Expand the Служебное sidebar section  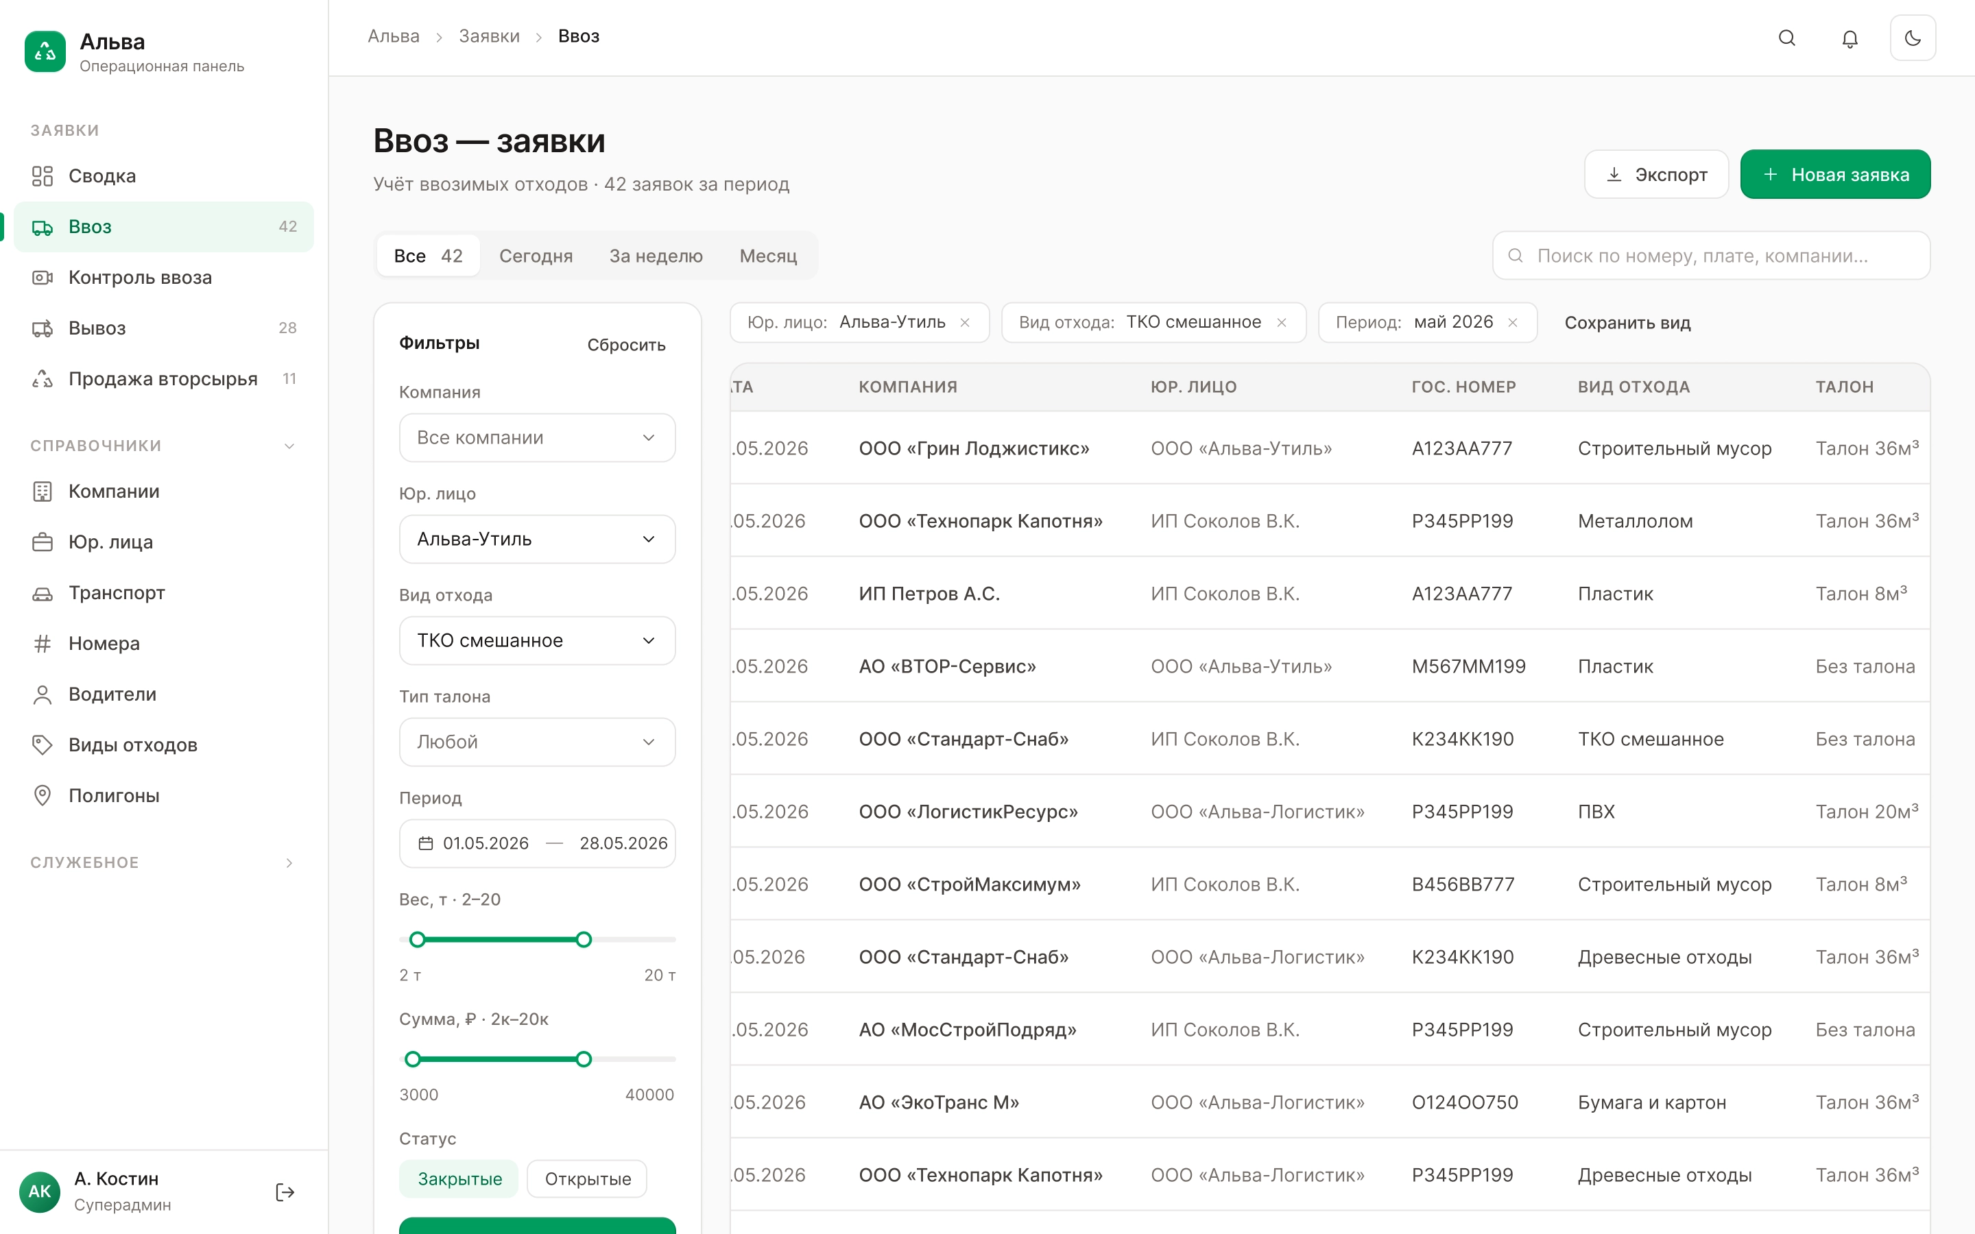pyautogui.click(x=164, y=862)
